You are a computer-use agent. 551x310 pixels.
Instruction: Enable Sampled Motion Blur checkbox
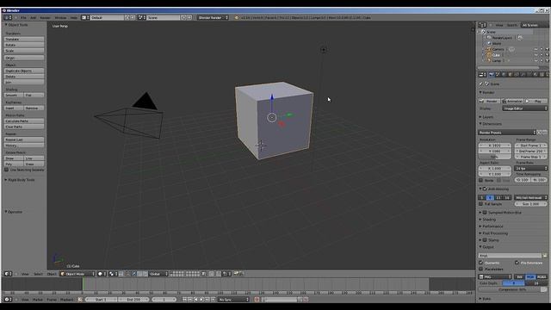[485, 213]
